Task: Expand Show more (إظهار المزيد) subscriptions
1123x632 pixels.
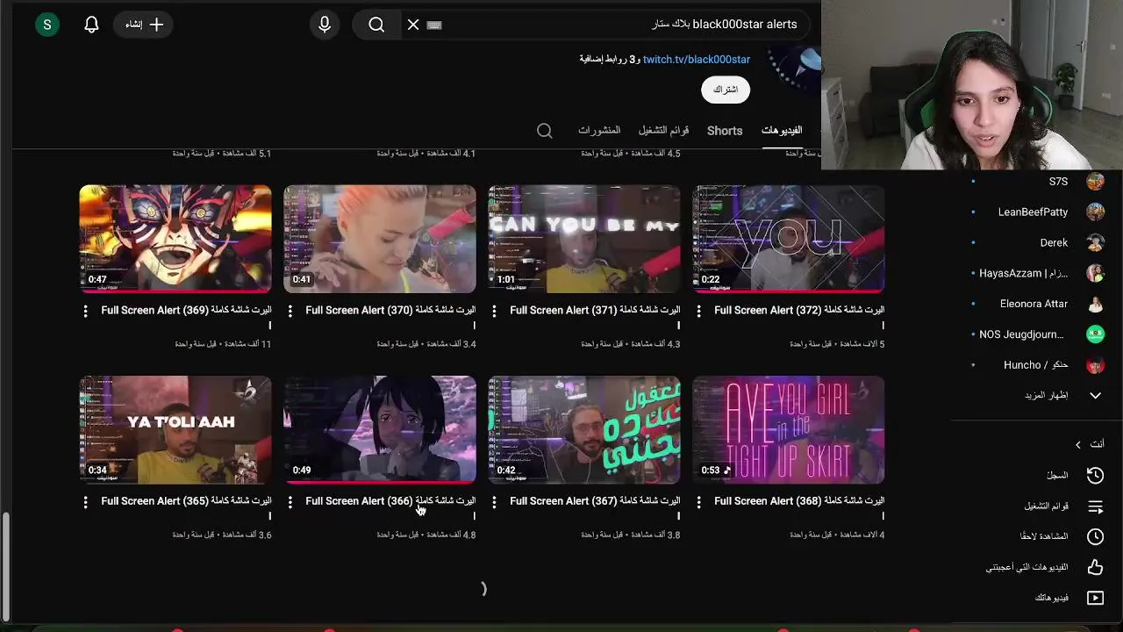Action: [x=1035, y=396]
